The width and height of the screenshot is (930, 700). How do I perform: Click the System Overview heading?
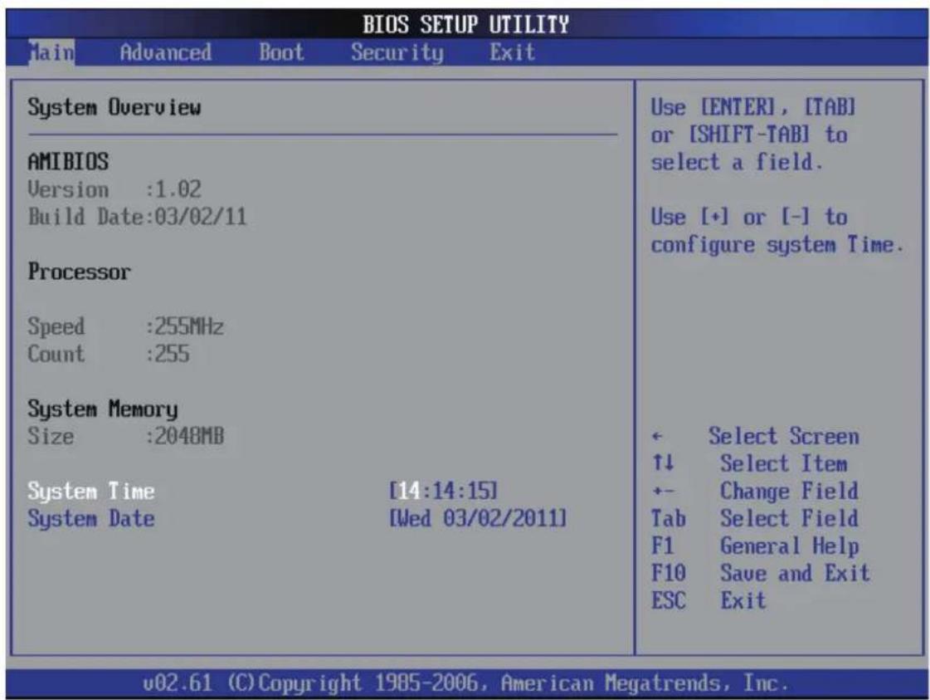click(x=114, y=108)
